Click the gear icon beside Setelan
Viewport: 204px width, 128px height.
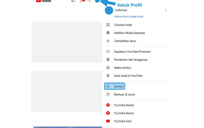(108, 86)
